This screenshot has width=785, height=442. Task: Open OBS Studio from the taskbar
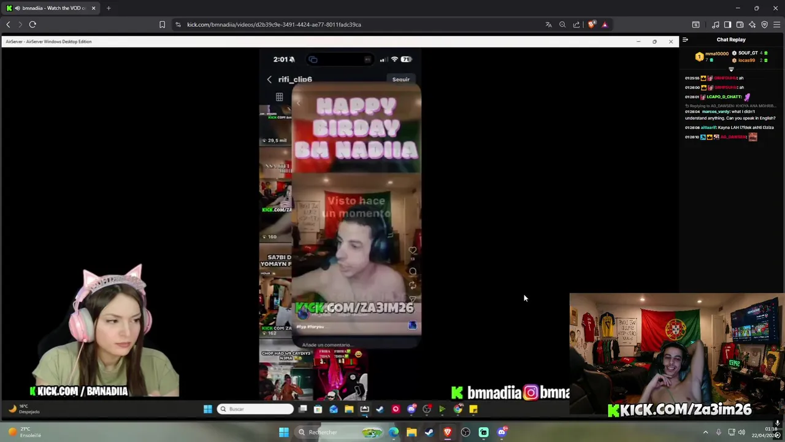click(x=465, y=432)
